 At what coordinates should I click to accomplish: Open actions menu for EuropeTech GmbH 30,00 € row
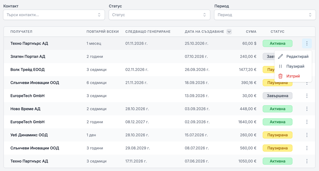click(307, 96)
